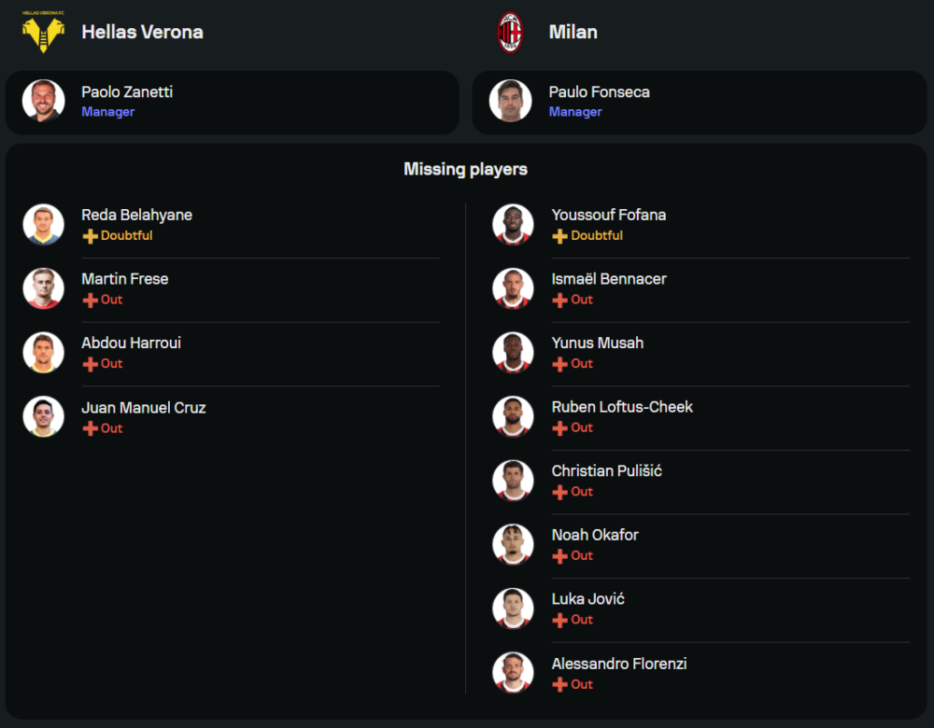Open the Hellas Verona team name link
Viewport: 934px width, 728px height.
click(142, 32)
